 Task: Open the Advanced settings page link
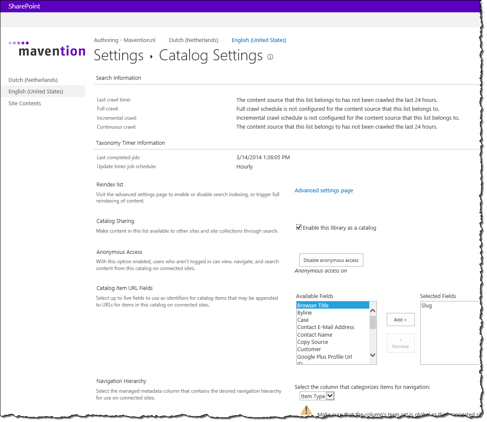pyautogui.click(x=324, y=191)
